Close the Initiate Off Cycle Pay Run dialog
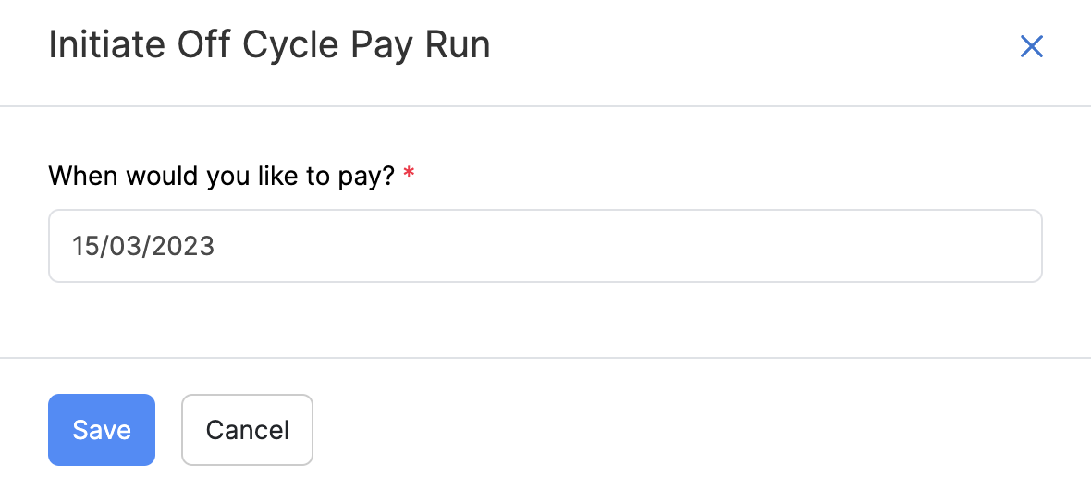Viewport: 1091px width, 490px height. (1031, 46)
